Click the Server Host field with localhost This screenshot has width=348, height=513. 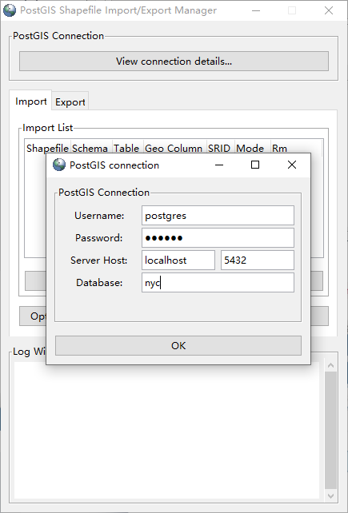point(178,260)
